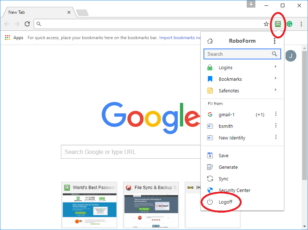Click the blue Bookmarks icon

[x=210, y=79]
